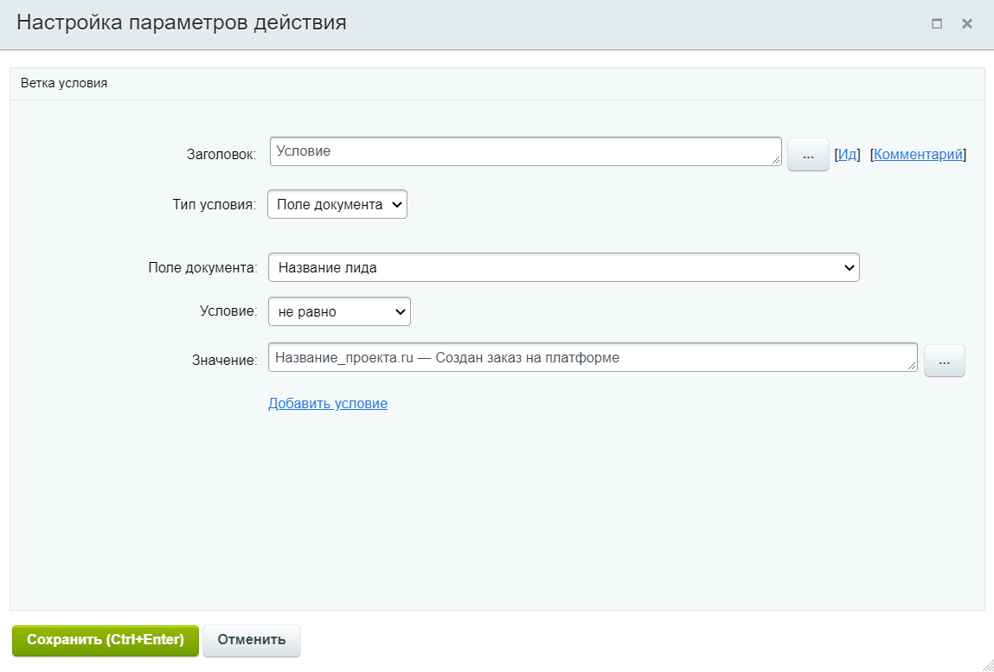This screenshot has width=994, height=672.
Task: Grab the dialog resize handle in corner
Action: 987,664
